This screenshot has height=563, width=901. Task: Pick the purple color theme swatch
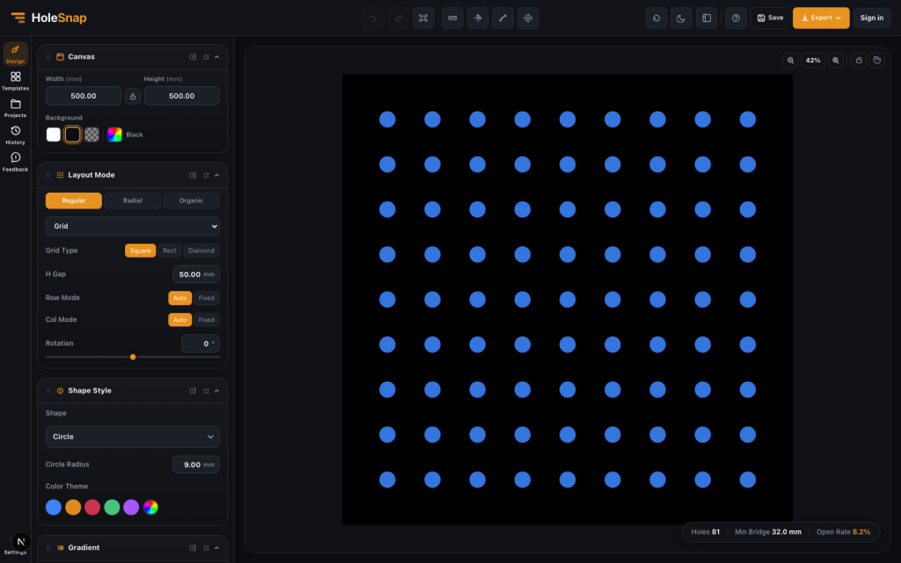131,508
